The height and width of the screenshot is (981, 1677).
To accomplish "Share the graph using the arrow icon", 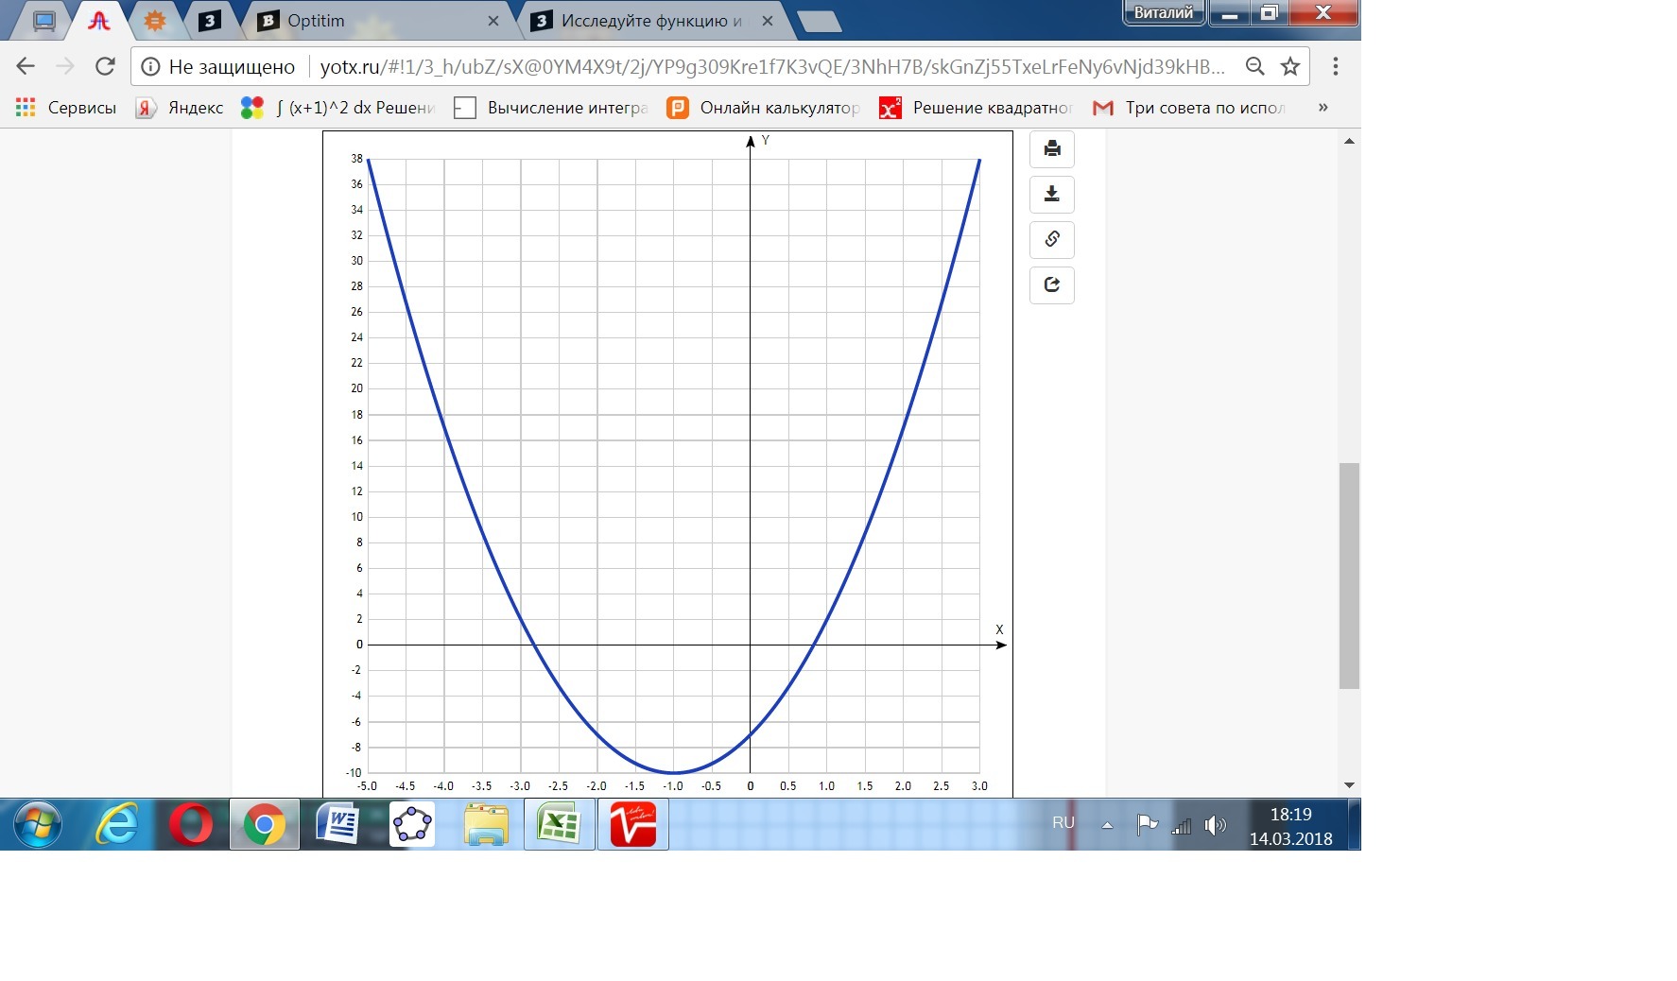I will (1052, 285).
